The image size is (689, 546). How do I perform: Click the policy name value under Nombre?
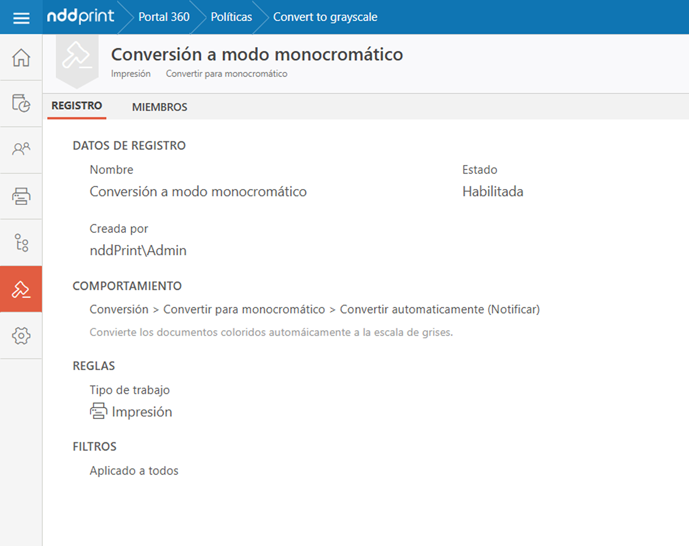[x=198, y=191]
